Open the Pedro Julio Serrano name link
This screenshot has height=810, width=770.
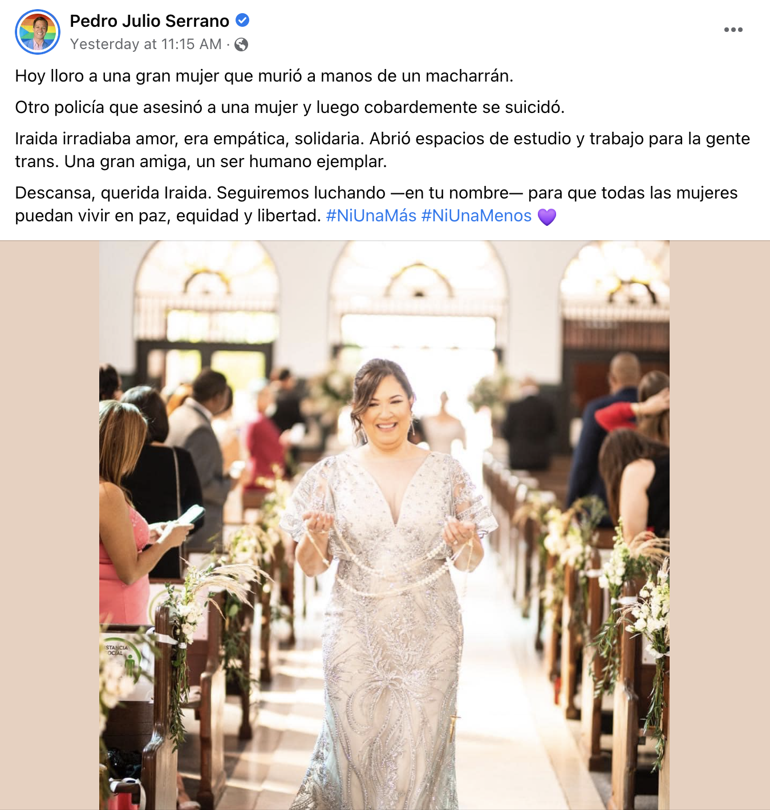(x=149, y=21)
